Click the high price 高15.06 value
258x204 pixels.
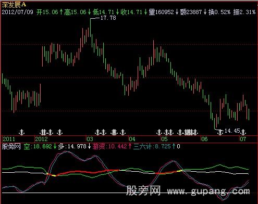point(75,12)
